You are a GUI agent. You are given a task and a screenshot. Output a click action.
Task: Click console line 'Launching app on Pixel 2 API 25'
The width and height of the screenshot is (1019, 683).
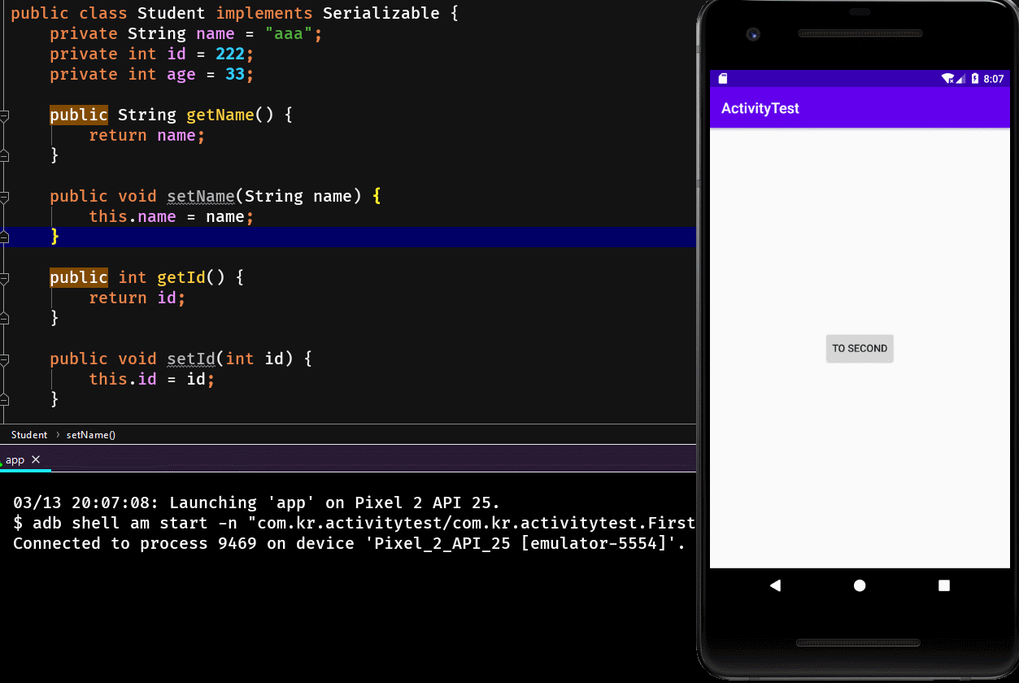tap(256, 502)
